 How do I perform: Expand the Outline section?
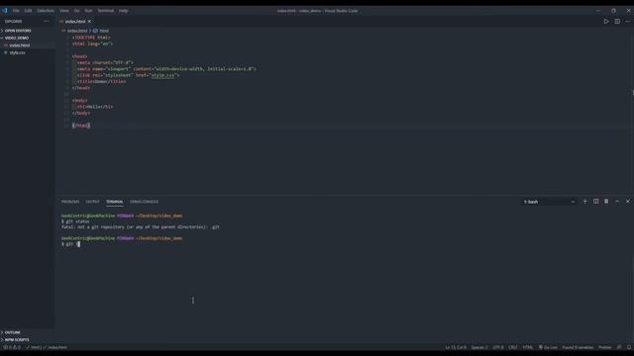pos(13,332)
